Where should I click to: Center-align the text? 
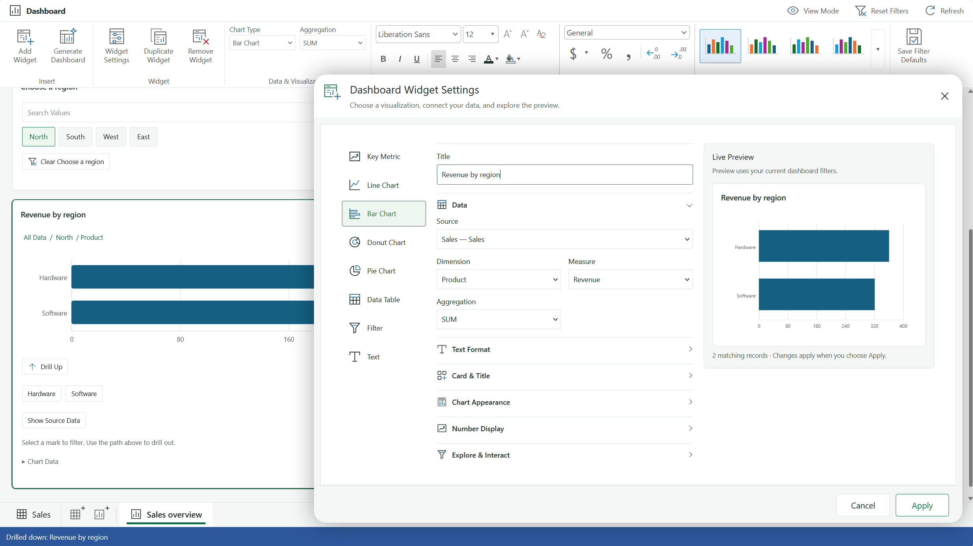(455, 59)
